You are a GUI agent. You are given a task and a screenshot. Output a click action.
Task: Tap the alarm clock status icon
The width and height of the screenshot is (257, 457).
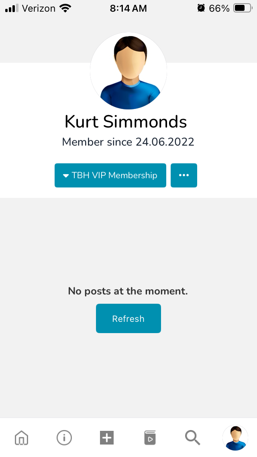click(201, 8)
